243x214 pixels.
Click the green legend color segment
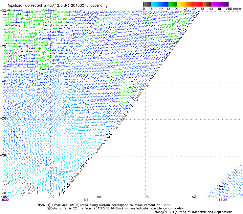pyautogui.click(x=173, y=4)
